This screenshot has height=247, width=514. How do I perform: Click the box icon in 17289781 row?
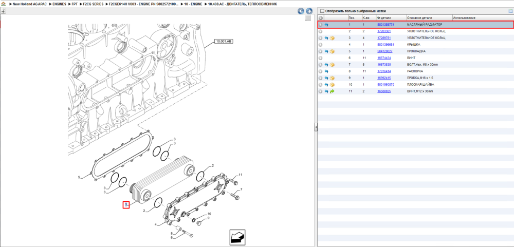tap(332, 38)
